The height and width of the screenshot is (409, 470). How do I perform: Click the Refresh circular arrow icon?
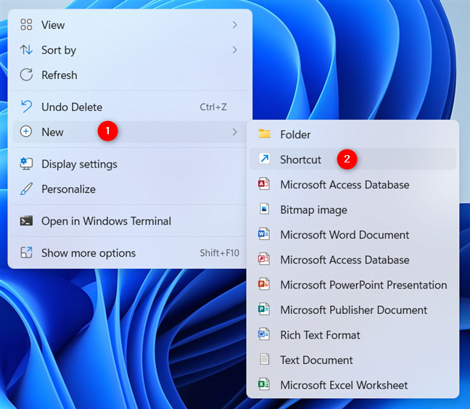(x=26, y=75)
